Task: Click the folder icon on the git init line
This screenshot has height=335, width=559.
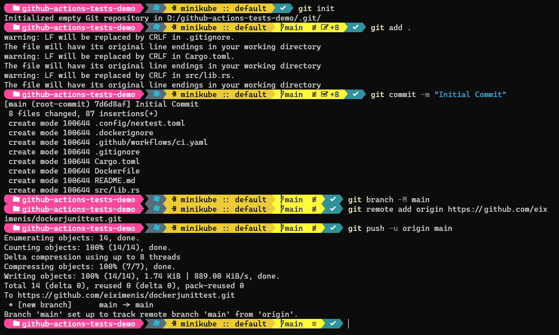Action: [x=16, y=9]
